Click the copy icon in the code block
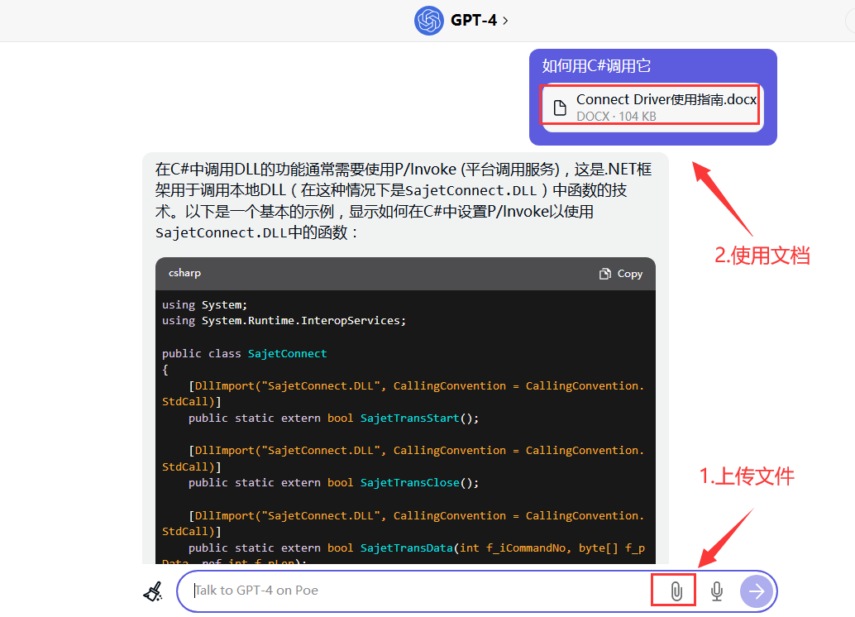855x617 pixels. tap(605, 274)
